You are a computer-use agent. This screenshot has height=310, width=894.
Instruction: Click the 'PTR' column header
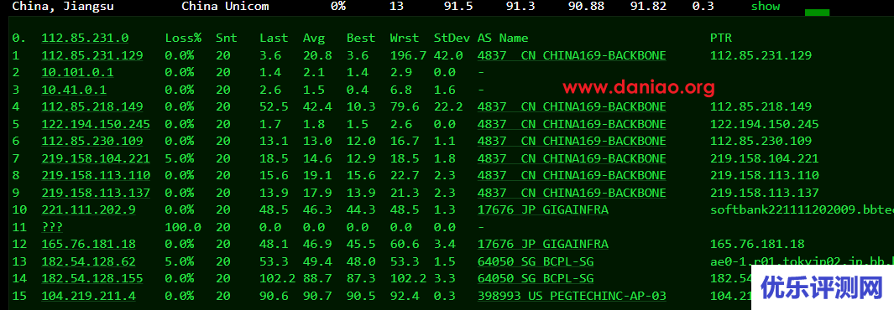coord(721,38)
